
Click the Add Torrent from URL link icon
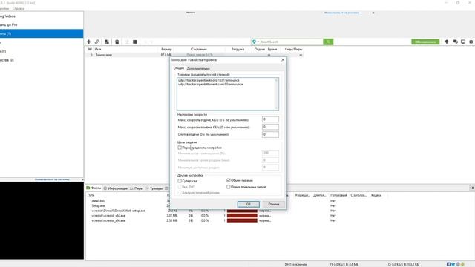(x=97, y=42)
